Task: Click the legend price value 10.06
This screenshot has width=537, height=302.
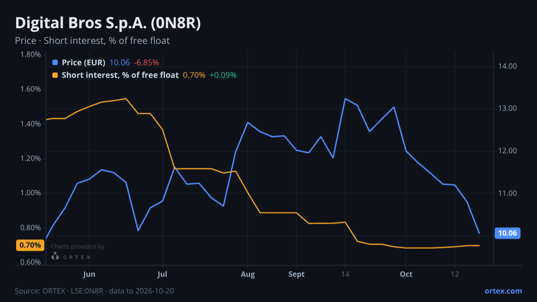Action: [119, 63]
